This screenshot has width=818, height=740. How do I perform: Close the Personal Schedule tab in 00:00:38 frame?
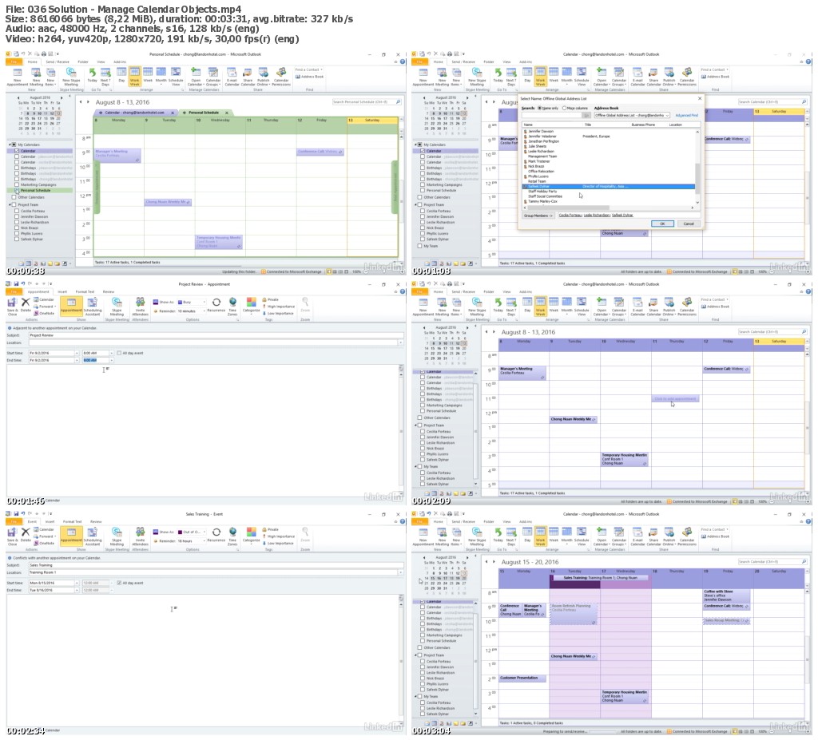(x=226, y=113)
